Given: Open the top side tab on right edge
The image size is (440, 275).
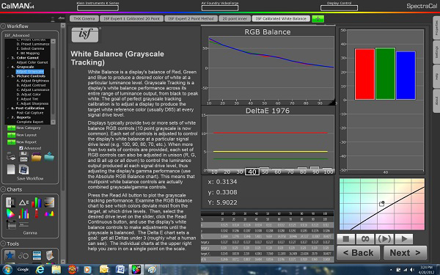Looking at the screenshot, I should pyautogui.click(x=436, y=28).
